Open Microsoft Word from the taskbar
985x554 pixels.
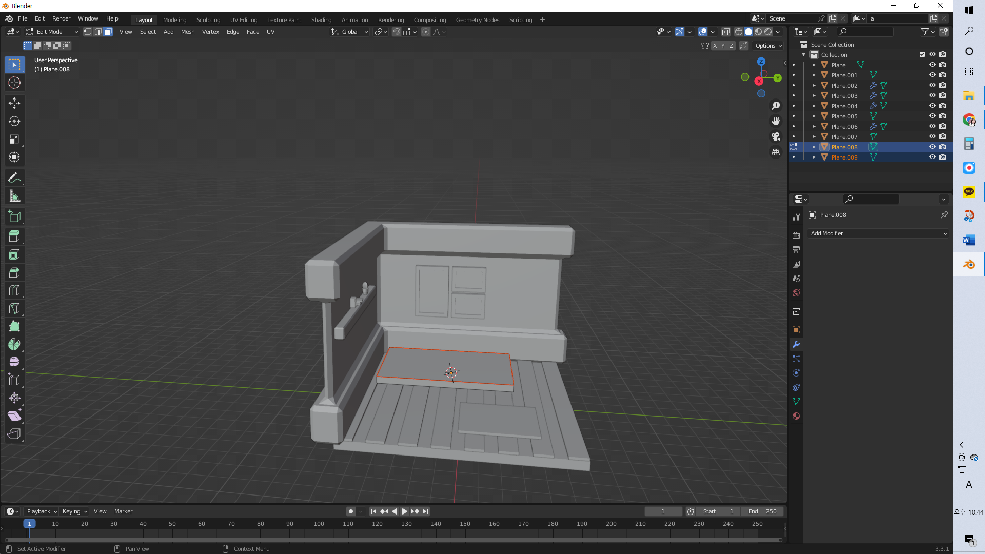[969, 240]
